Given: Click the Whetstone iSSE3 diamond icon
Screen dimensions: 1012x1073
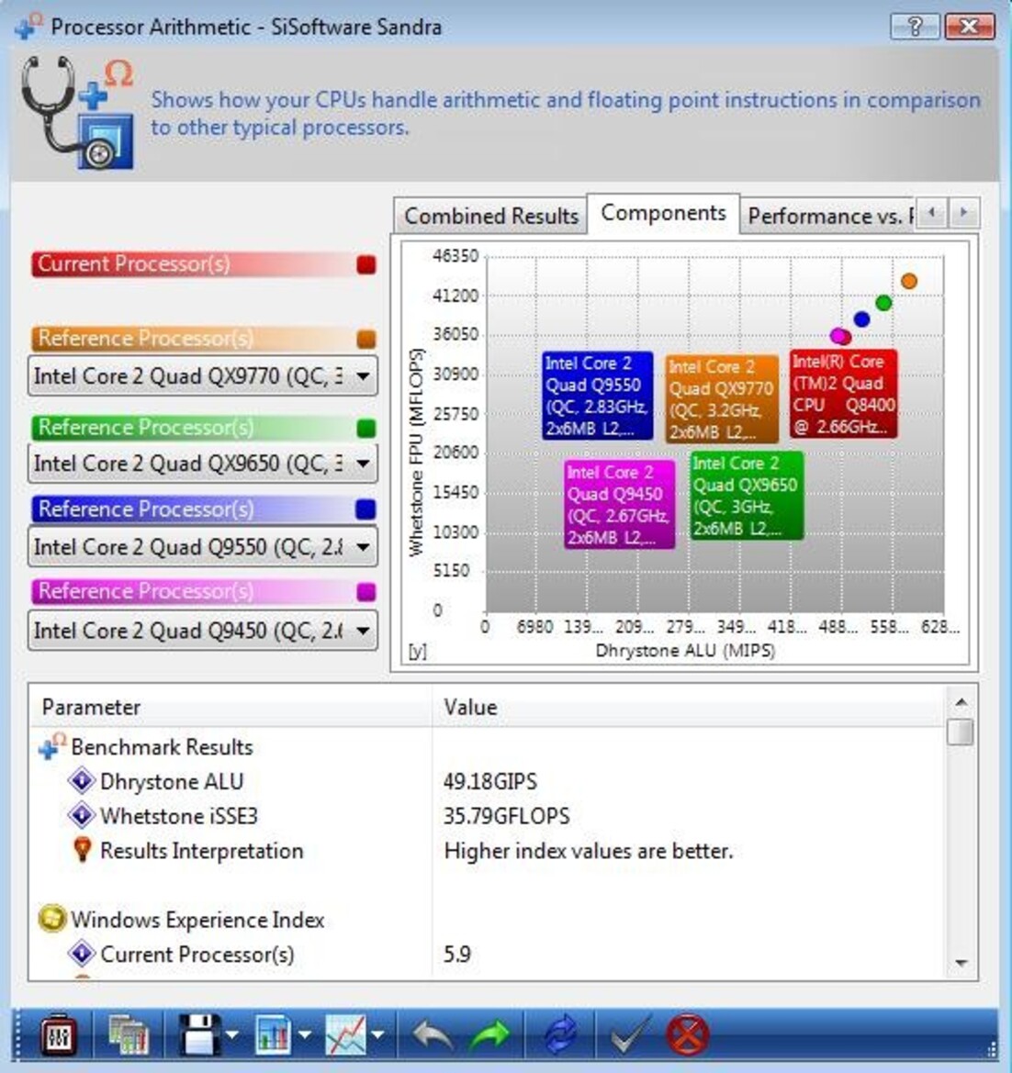Looking at the screenshot, I should pos(82,815).
